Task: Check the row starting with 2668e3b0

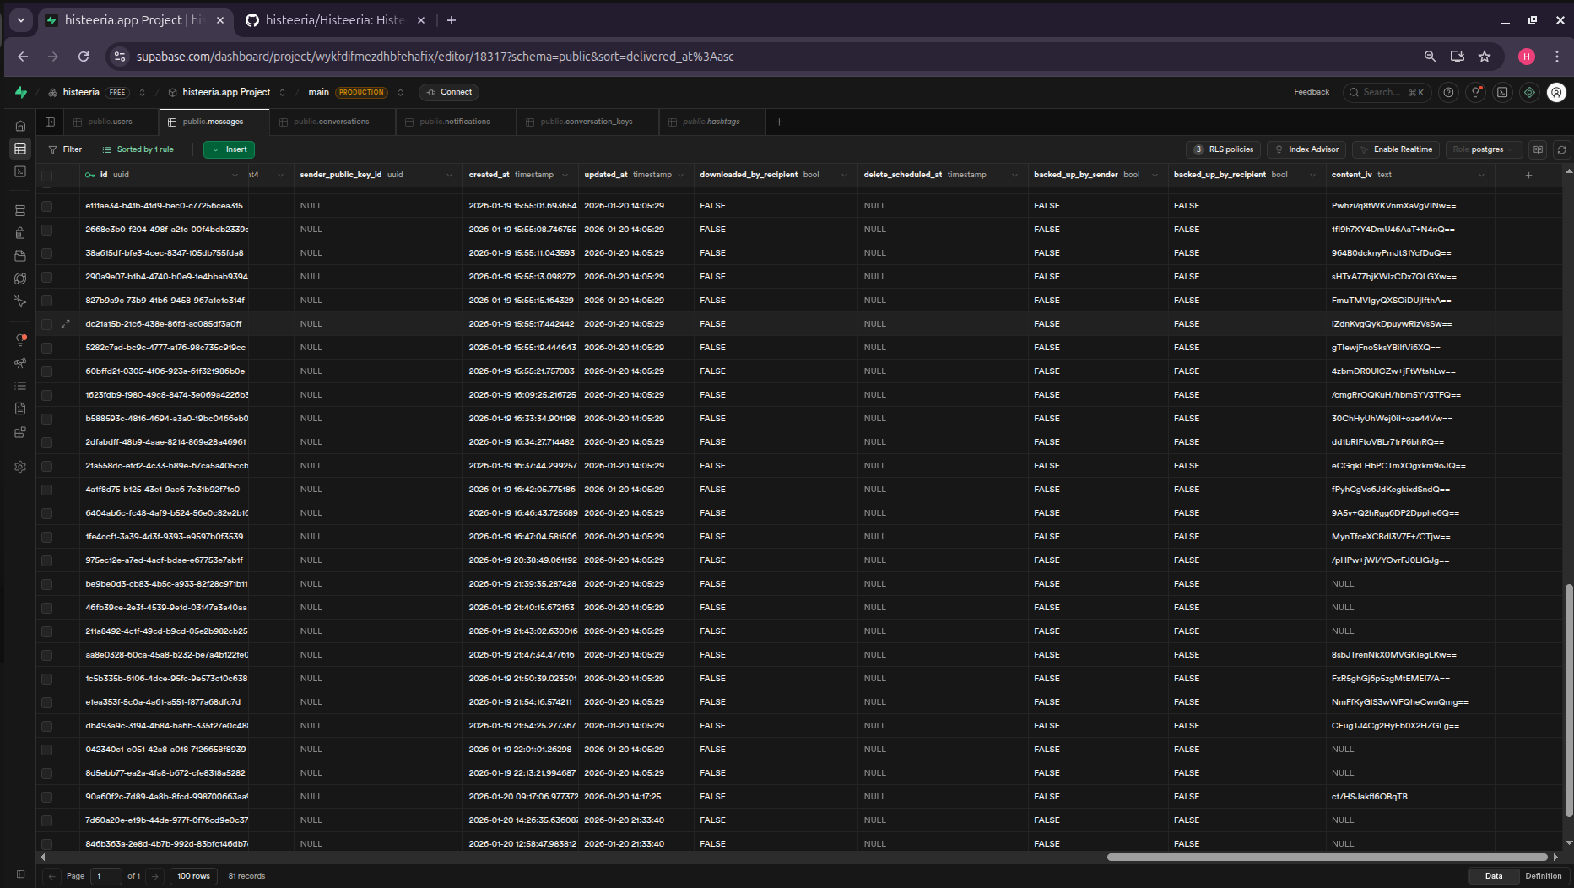Action: (x=47, y=230)
